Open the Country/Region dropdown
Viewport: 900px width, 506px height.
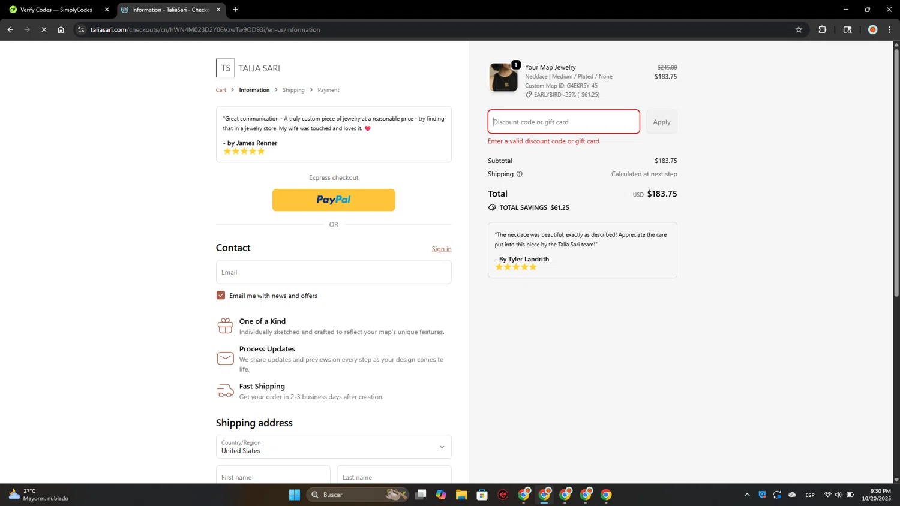[x=334, y=447]
